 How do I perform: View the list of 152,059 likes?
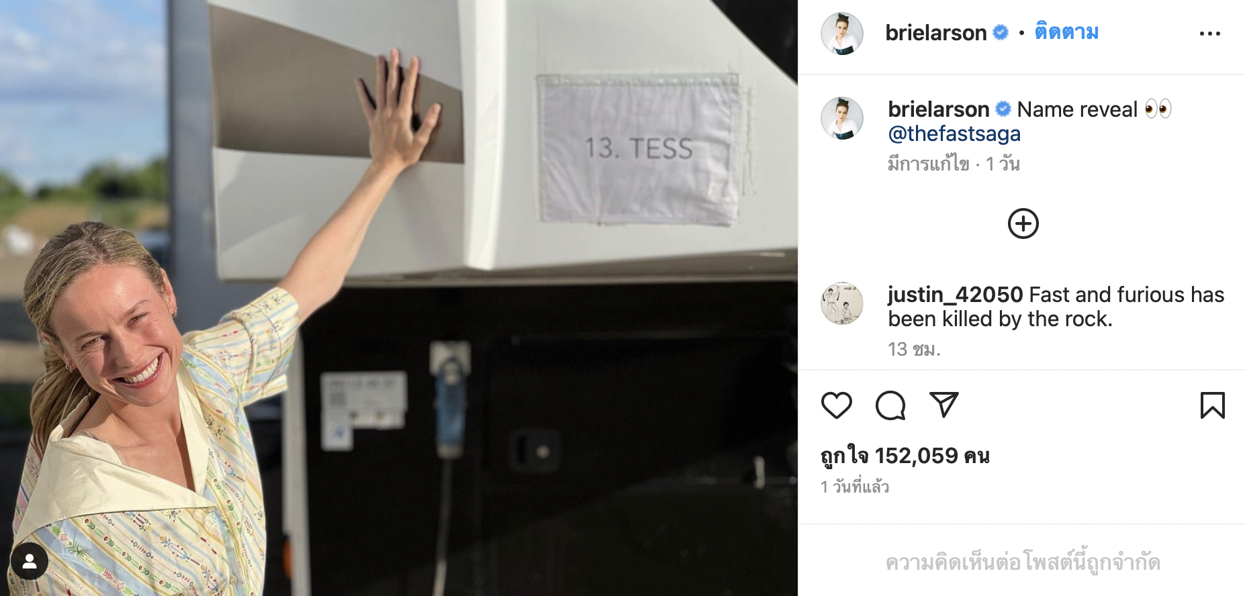pyautogui.click(x=905, y=456)
